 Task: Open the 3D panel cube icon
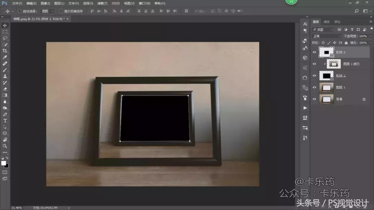(x=305, y=58)
